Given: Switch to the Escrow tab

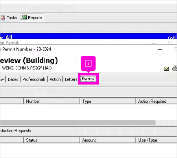Looking at the screenshot, I should pos(88,79).
